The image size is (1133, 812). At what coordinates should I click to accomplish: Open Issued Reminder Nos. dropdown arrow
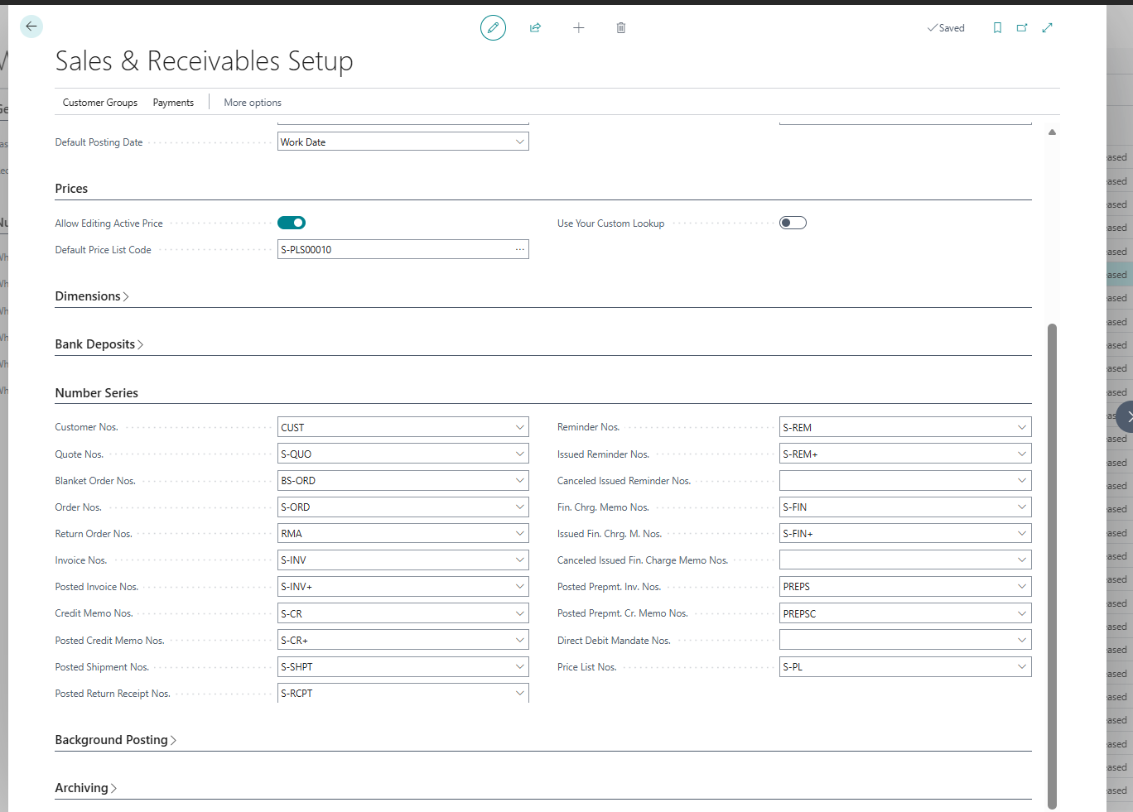pos(1022,454)
